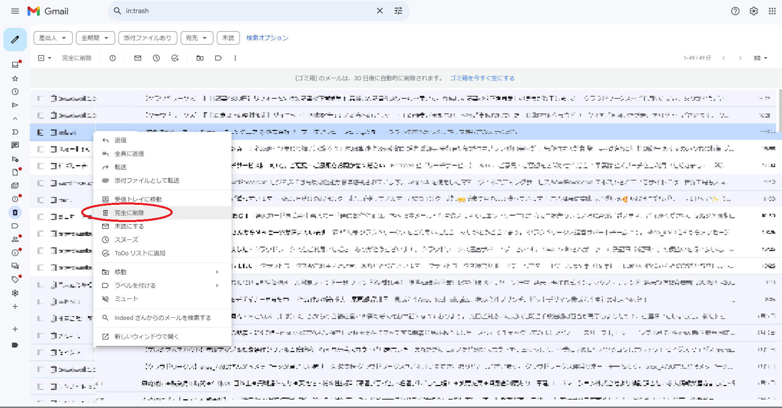
Task: Open the Google apps grid icon
Action: pyautogui.click(x=772, y=11)
